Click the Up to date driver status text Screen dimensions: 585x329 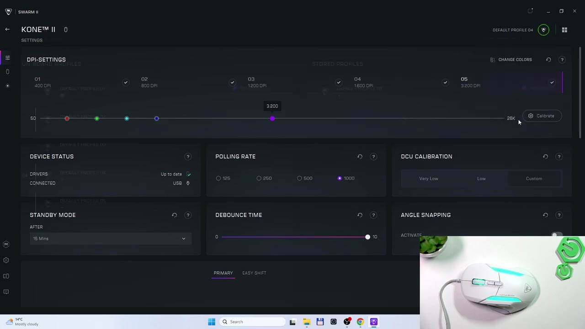click(171, 174)
